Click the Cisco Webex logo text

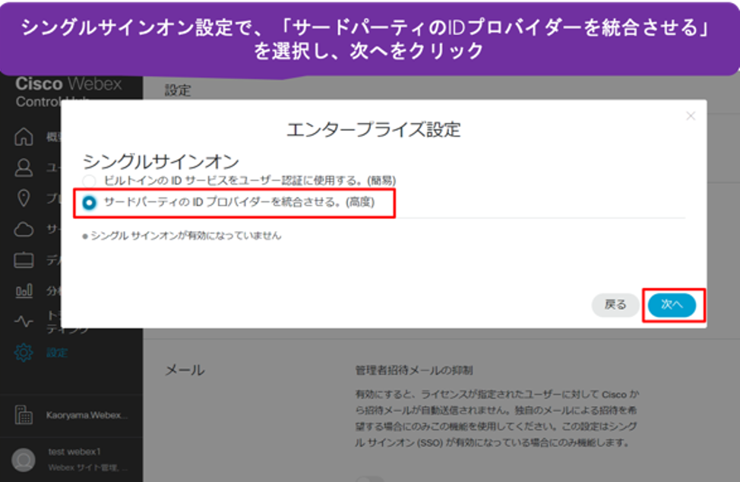click(68, 84)
